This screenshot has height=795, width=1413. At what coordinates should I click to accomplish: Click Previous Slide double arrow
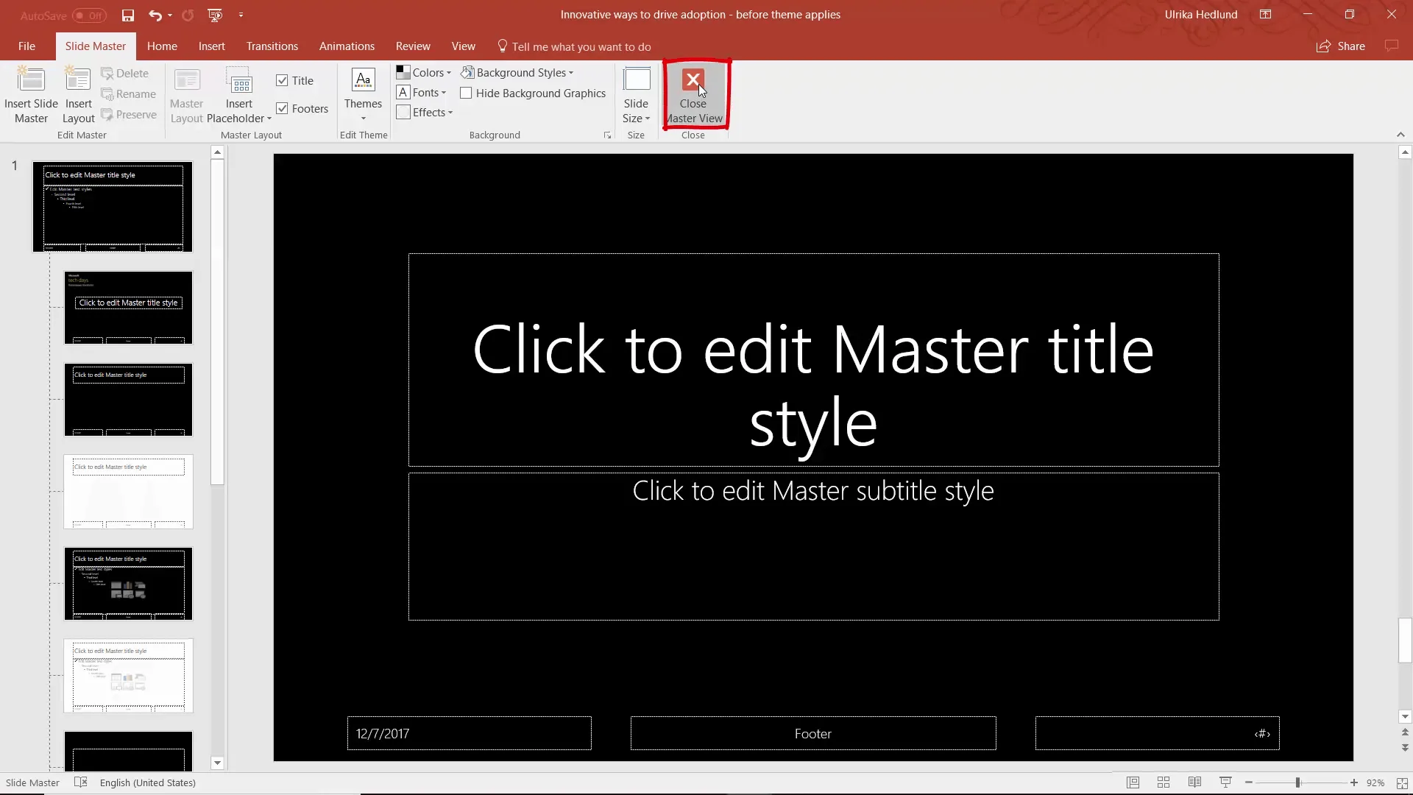tap(1405, 732)
